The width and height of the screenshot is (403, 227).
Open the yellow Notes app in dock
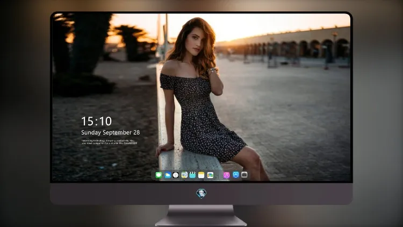point(201,175)
